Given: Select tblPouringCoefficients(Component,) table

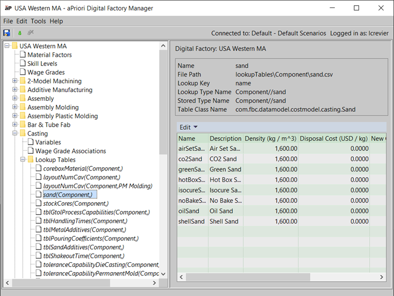Looking at the screenshot, I should (x=91, y=238).
